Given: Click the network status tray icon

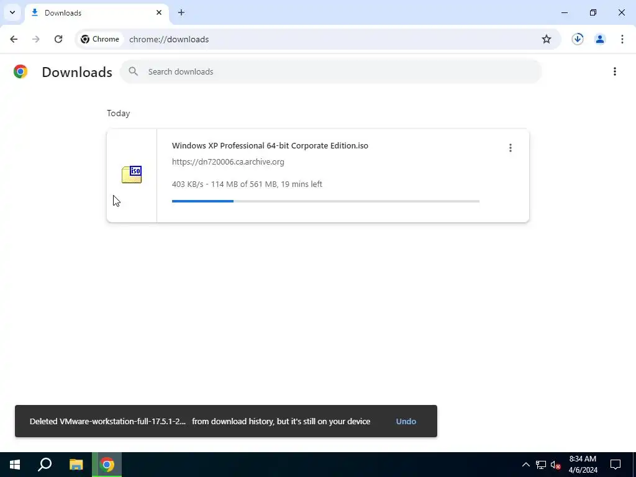Looking at the screenshot, I should tap(541, 465).
